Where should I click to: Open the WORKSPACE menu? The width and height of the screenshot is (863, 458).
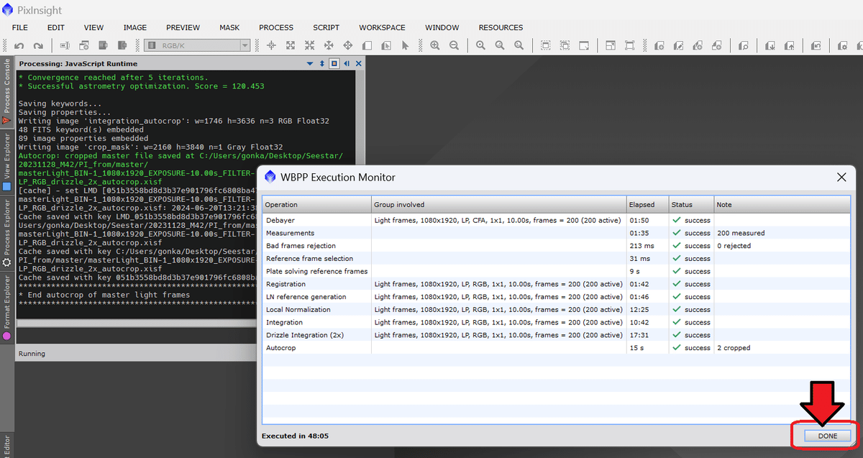(382, 27)
